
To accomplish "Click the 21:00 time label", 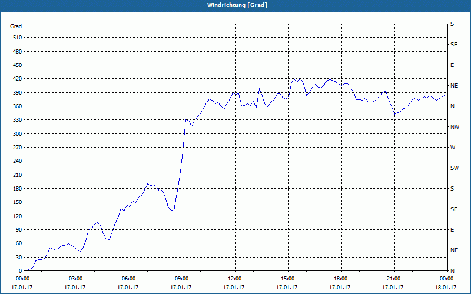I will pyautogui.click(x=393, y=279).
